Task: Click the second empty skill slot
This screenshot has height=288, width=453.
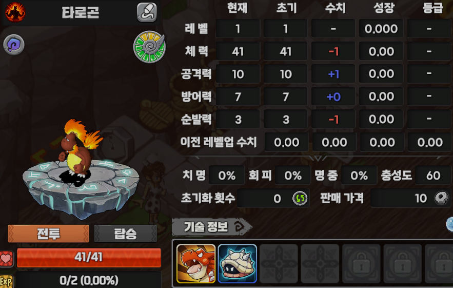Action: coord(320,263)
